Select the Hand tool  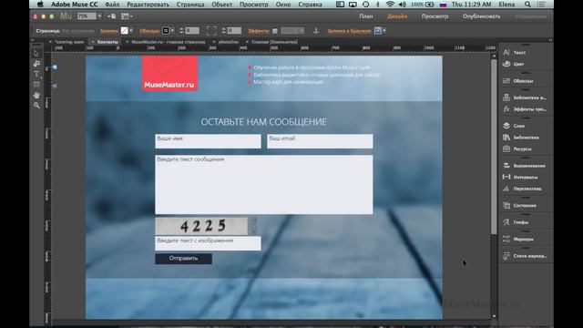coord(36,95)
